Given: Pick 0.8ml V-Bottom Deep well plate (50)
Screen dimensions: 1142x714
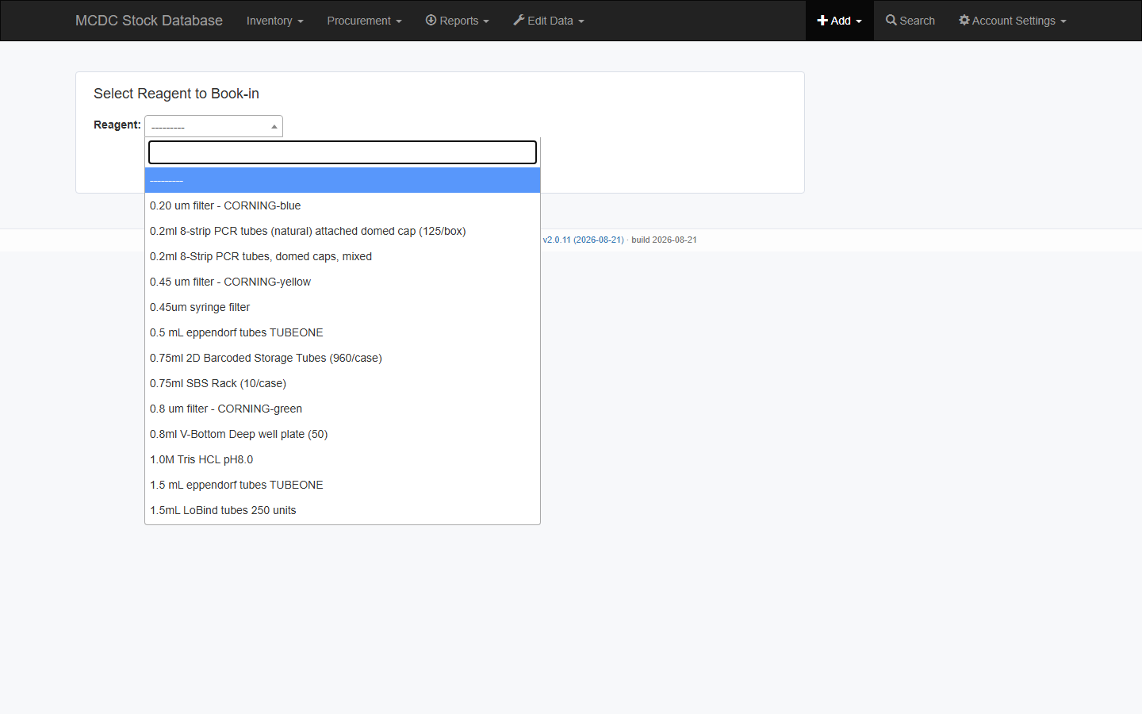Looking at the screenshot, I should (x=343, y=434).
